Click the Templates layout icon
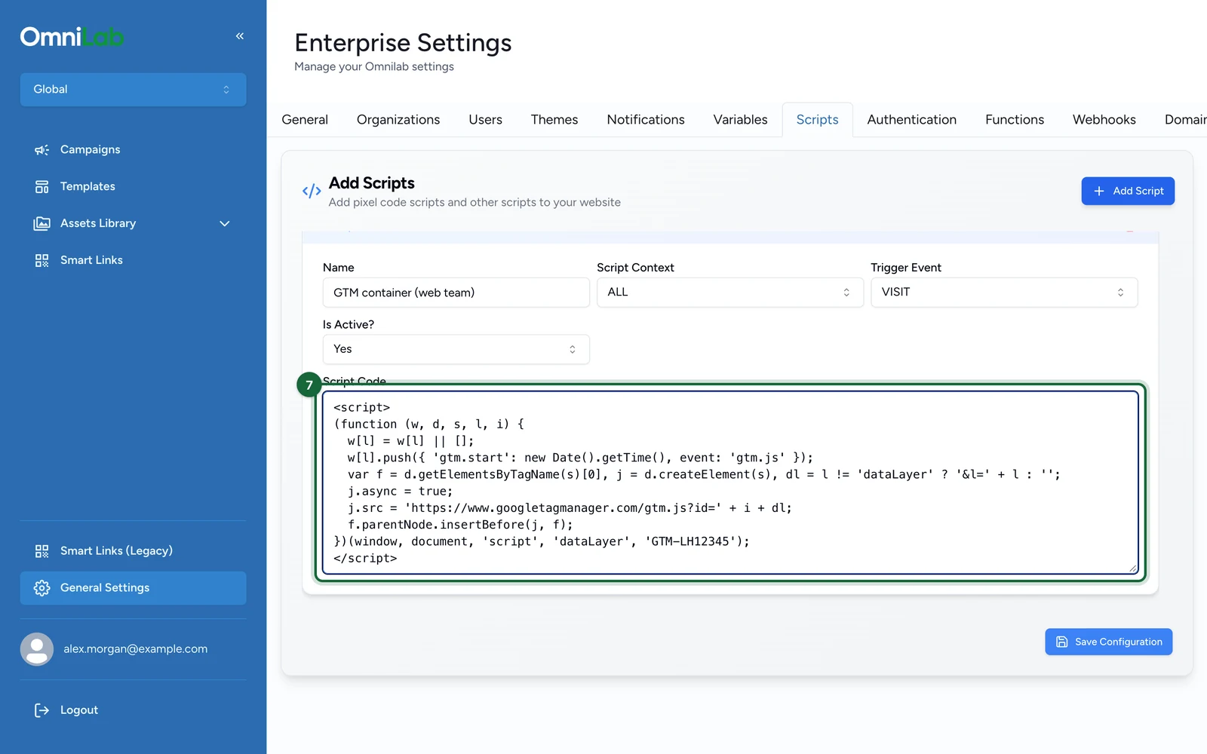 41,187
